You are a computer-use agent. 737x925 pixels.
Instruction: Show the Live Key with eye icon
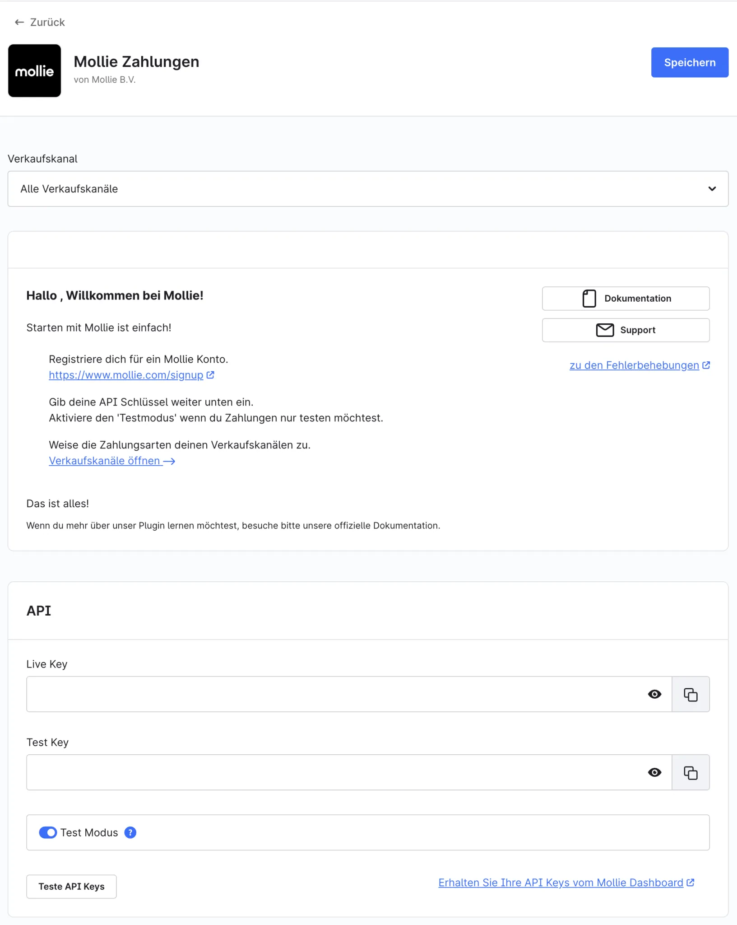click(x=654, y=694)
